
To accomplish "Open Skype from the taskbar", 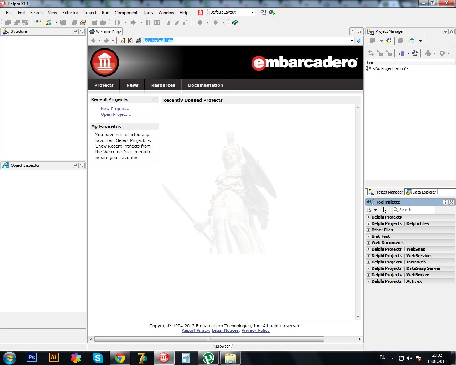I will tap(98, 358).
